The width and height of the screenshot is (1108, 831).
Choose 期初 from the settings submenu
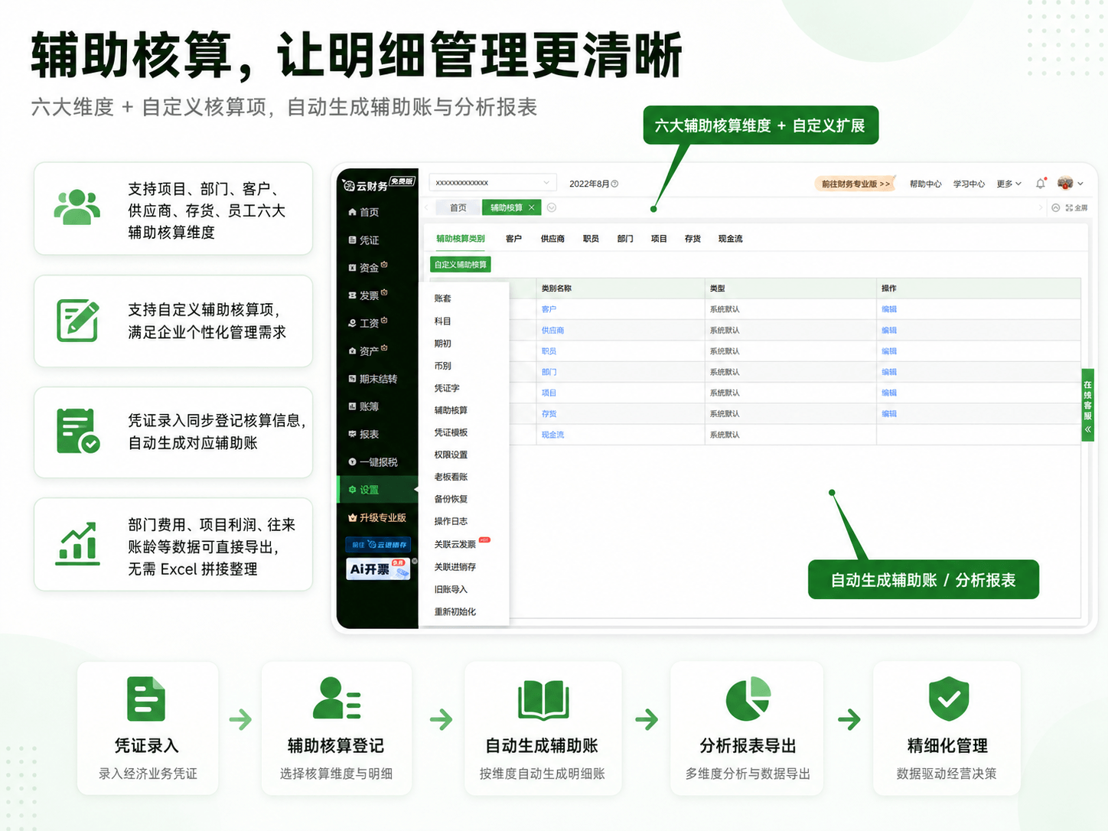point(443,344)
